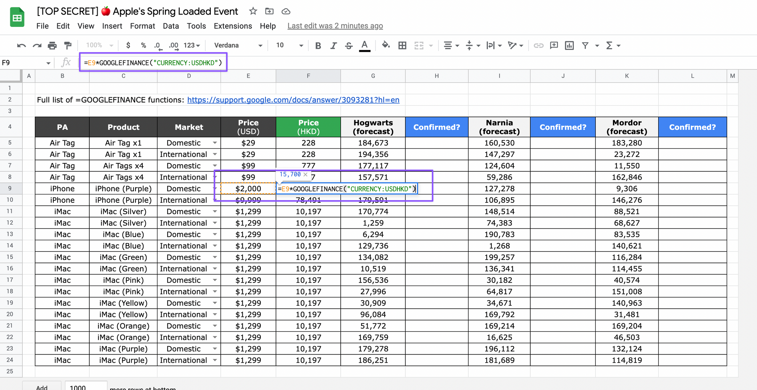The width and height of the screenshot is (757, 390).
Task: Format selection as percent
Action: point(143,45)
